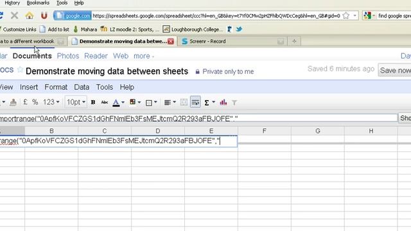Insert chart with chart icon
Image resolution: width=411 pixels, height=231 pixels.
pyautogui.click(x=223, y=102)
